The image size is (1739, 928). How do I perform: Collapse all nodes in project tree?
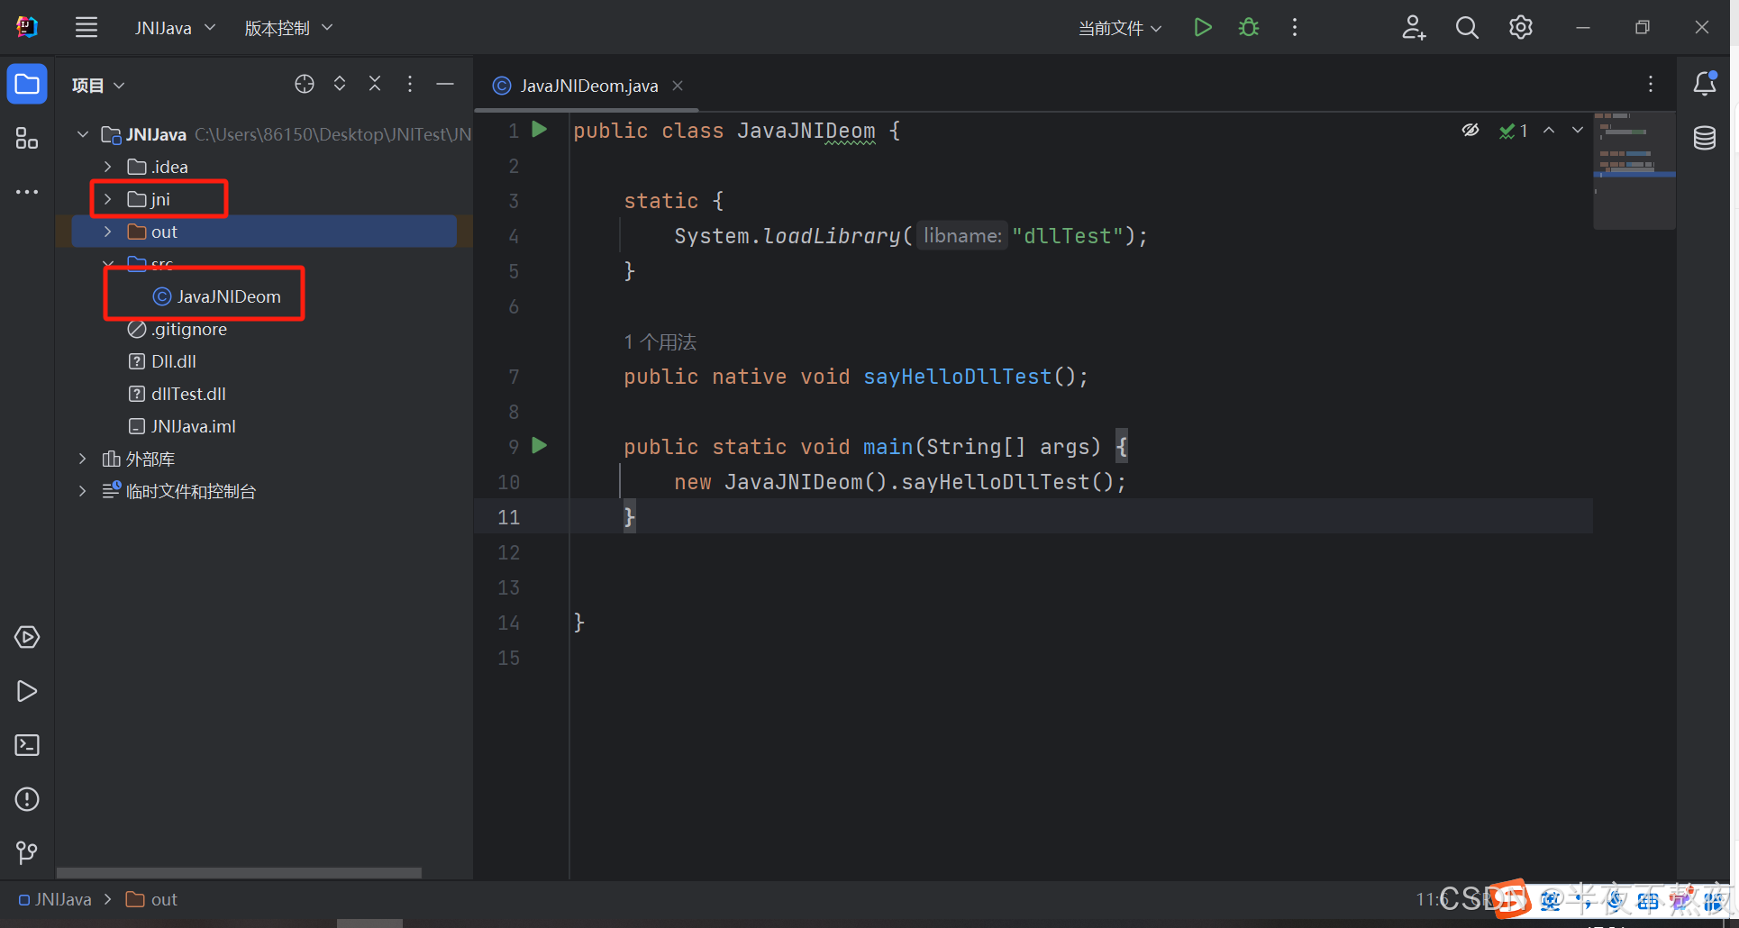coord(375,84)
